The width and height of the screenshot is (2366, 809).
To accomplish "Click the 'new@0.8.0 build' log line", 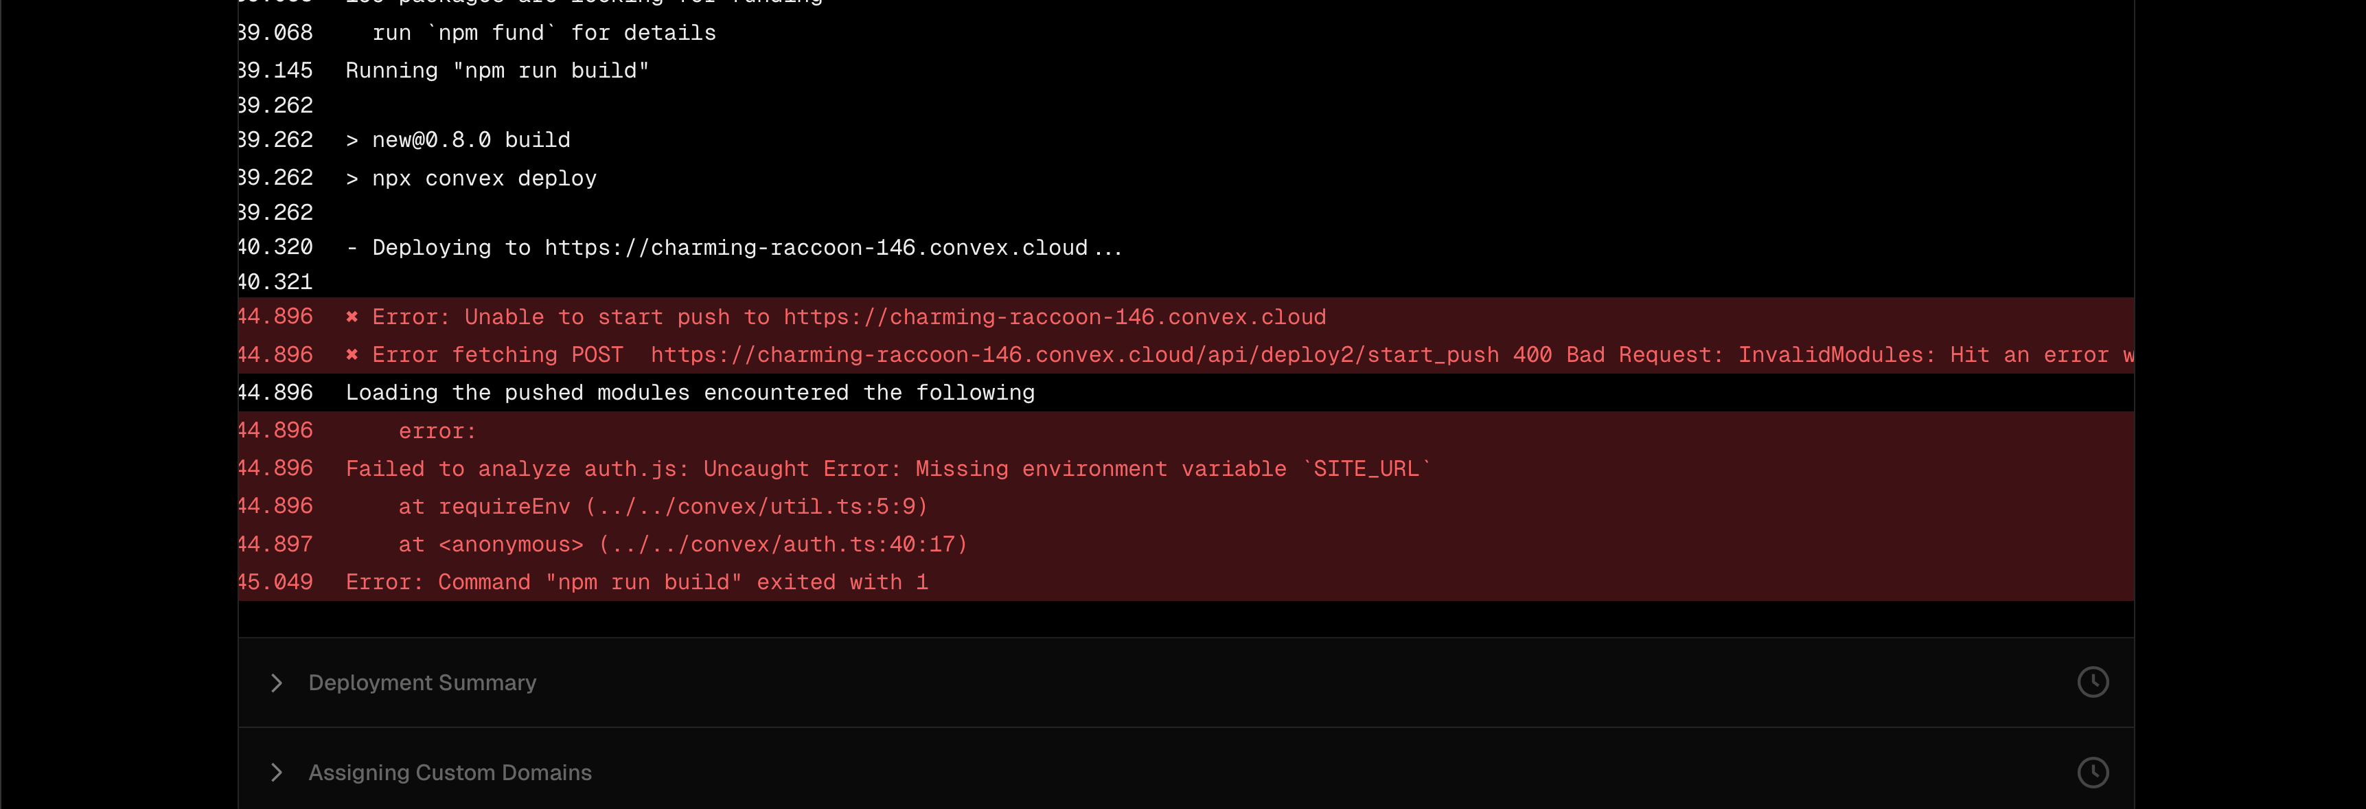I will (1185, 139).
